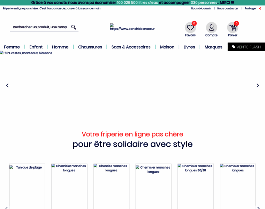Click the bonchicboncoeur logo image

click(x=132, y=27)
